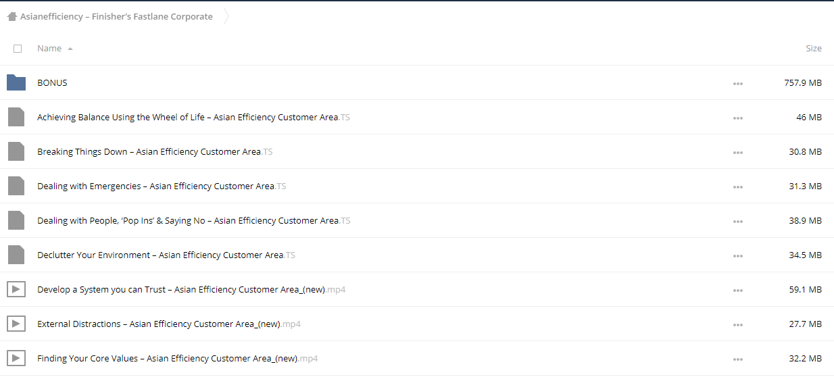Toggle the select-all checkbox in header
This screenshot has height=377, width=834.
[x=18, y=49]
